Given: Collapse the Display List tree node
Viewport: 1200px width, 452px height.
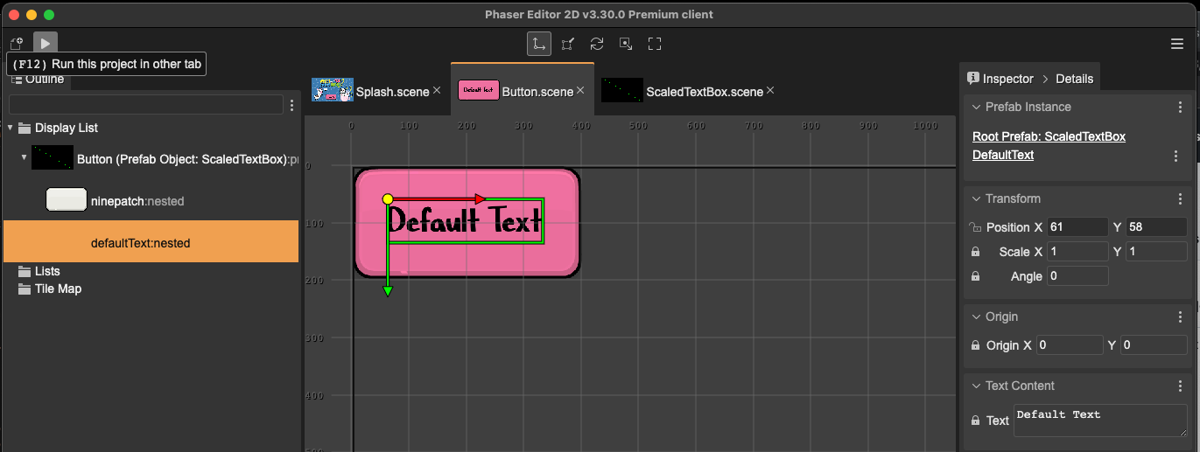Looking at the screenshot, I should click(11, 128).
